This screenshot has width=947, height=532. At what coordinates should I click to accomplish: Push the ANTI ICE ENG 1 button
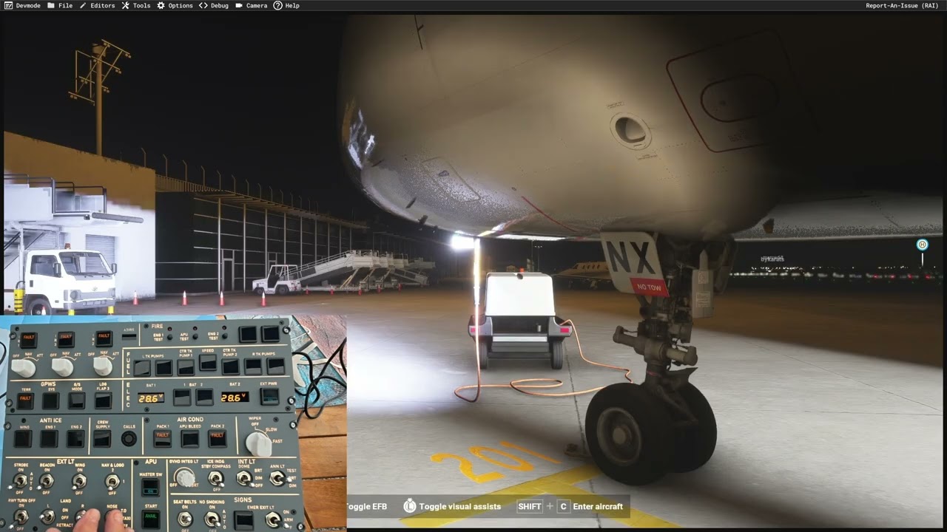click(x=49, y=439)
